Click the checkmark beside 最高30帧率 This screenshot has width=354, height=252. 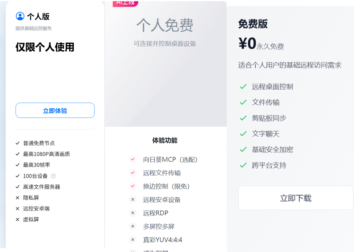coord(18,165)
